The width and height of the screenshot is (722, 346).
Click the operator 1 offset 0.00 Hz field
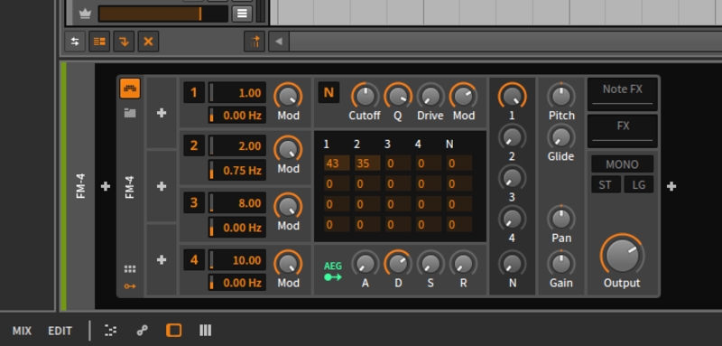pyautogui.click(x=237, y=115)
